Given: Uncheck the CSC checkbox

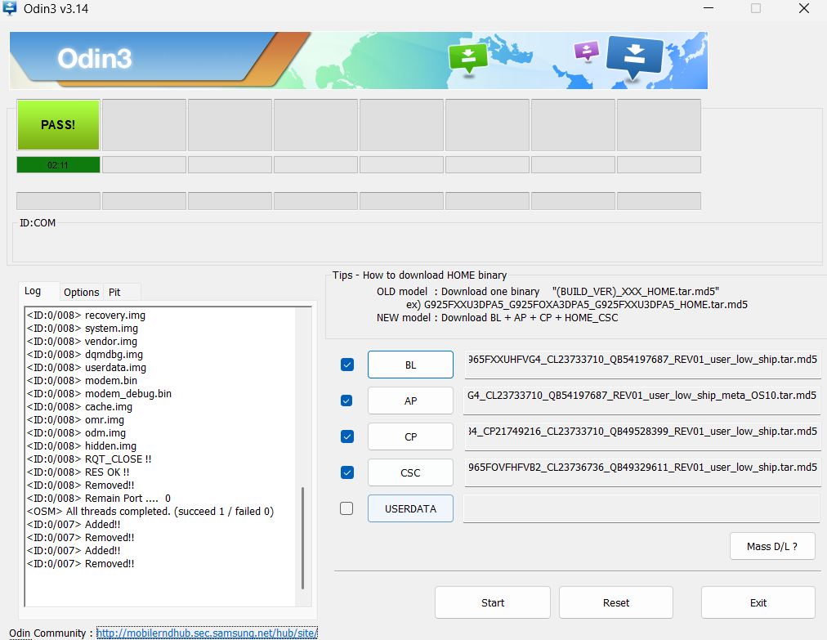Looking at the screenshot, I should click(347, 472).
